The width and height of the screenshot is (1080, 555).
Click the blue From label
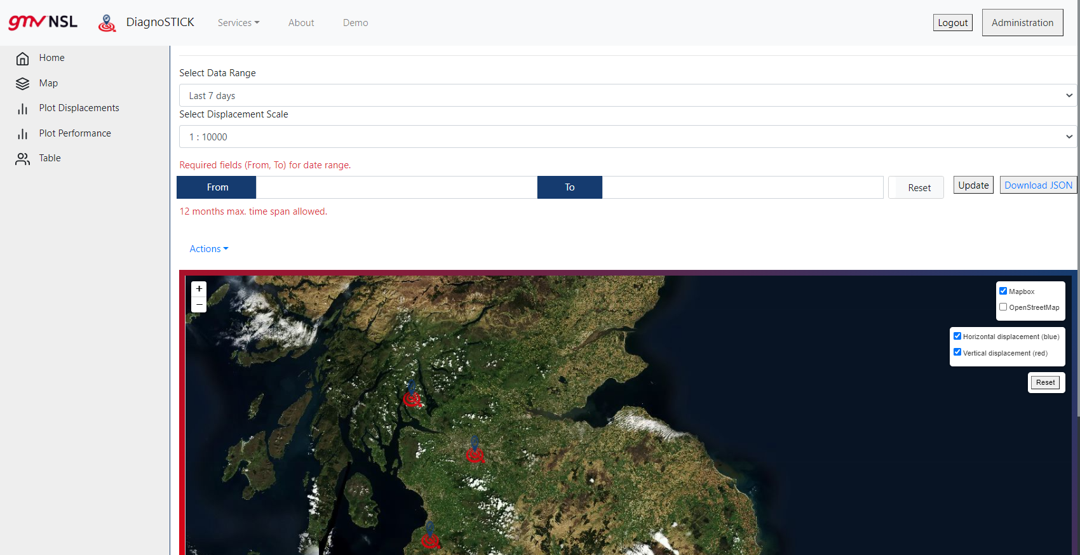(x=217, y=187)
